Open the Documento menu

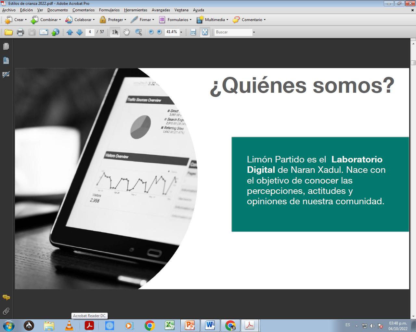pyautogui.click(x=58, y=10)
